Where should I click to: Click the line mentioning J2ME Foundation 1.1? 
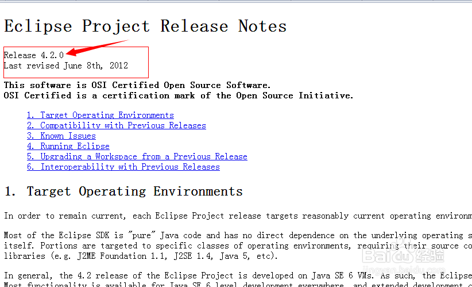(141, 257)
